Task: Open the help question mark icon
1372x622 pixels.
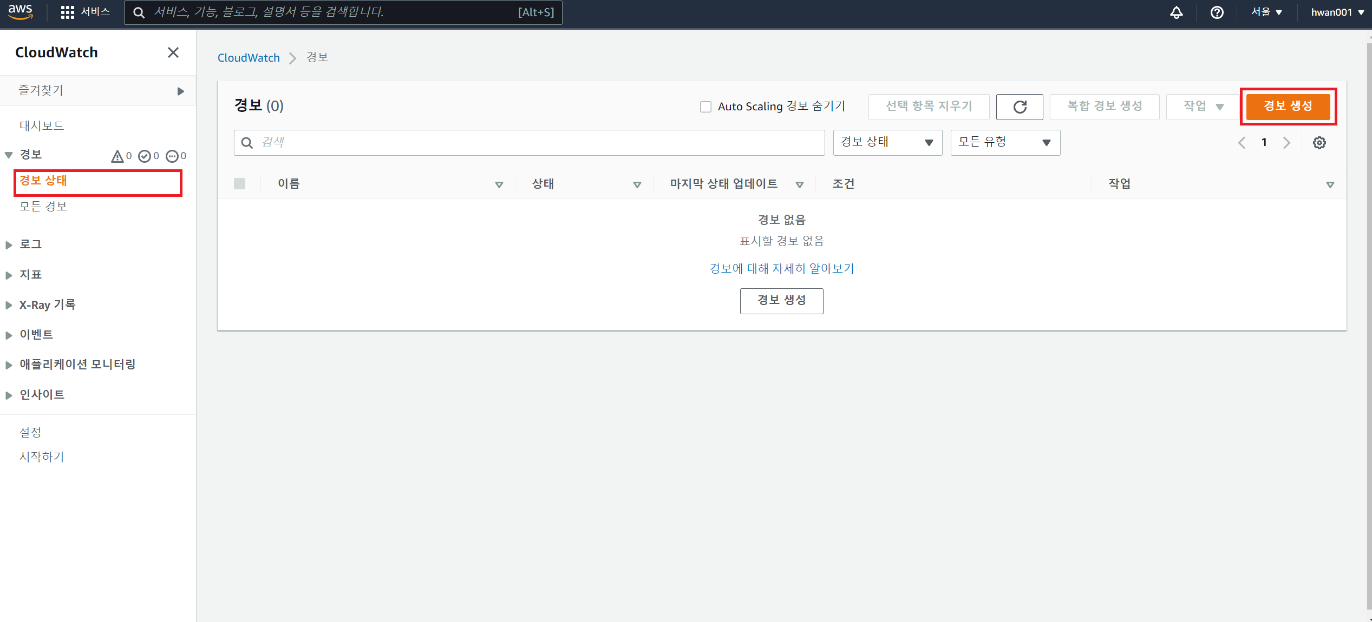Action: 1217,12
